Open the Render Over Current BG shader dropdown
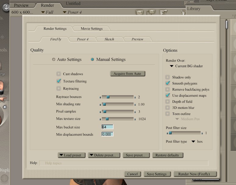The width and height of the screenshot is (236, 185). click(186, 66)
